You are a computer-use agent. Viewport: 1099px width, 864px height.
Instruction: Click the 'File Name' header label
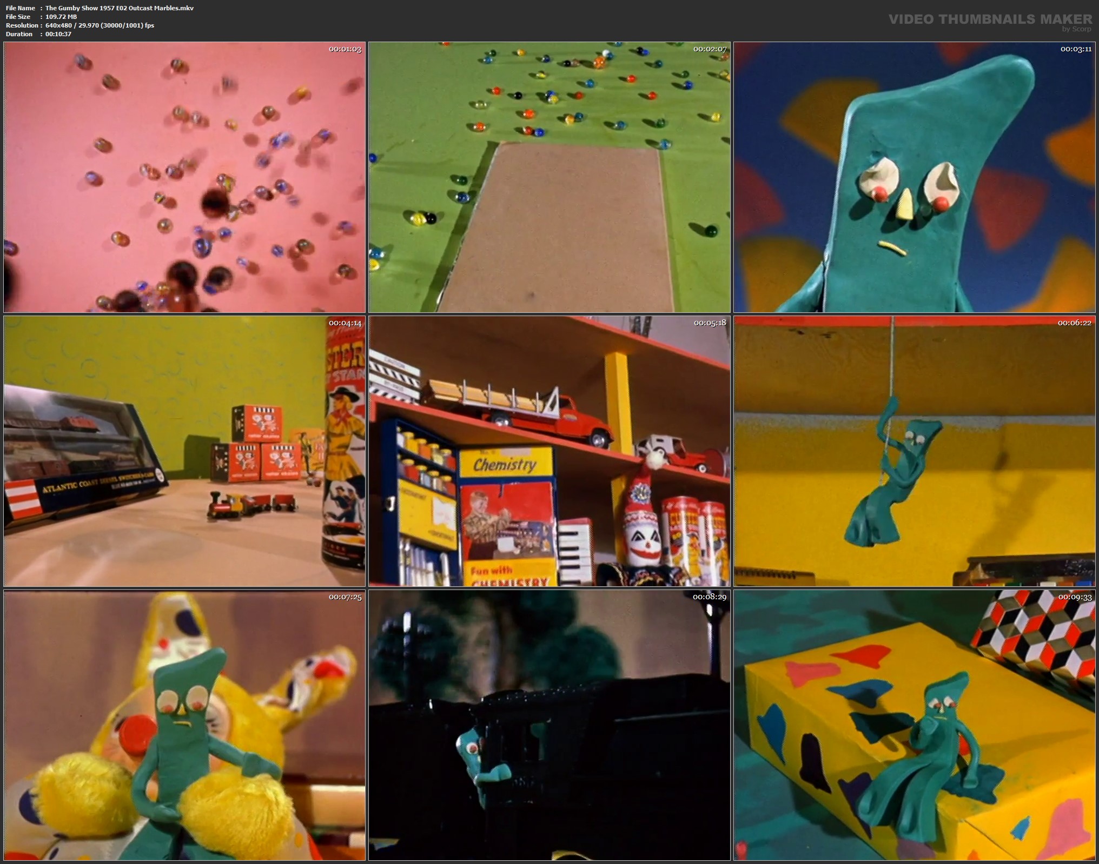(x=21, y=8)
